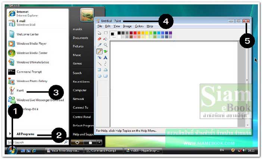Open Games from Start menu right pane
Viewport: 262px width, 159px height.
pyautogui.click(x=77, y=63)
